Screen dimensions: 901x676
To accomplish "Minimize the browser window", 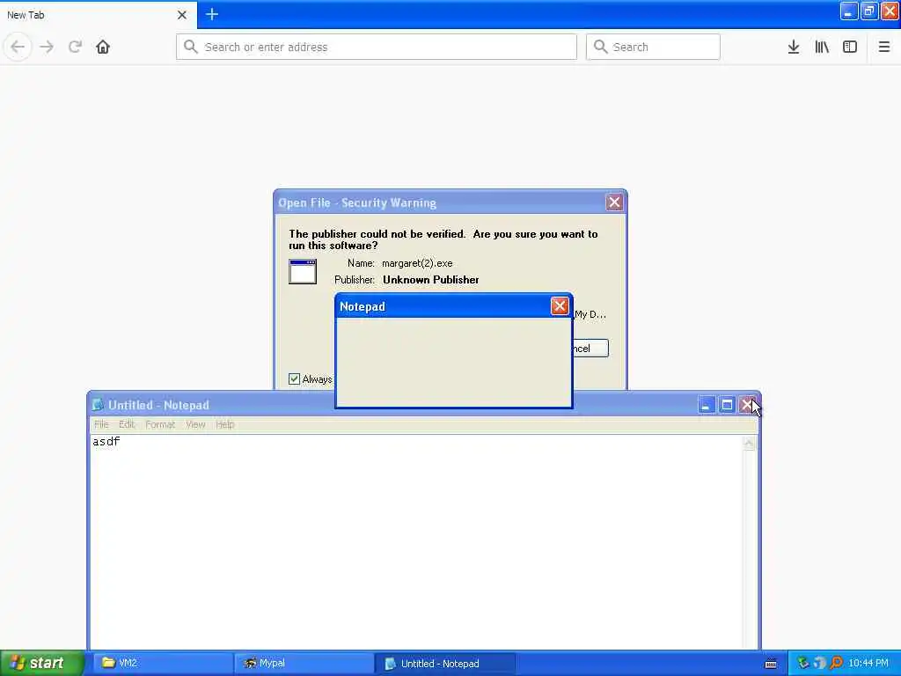I will coord(849,11).
